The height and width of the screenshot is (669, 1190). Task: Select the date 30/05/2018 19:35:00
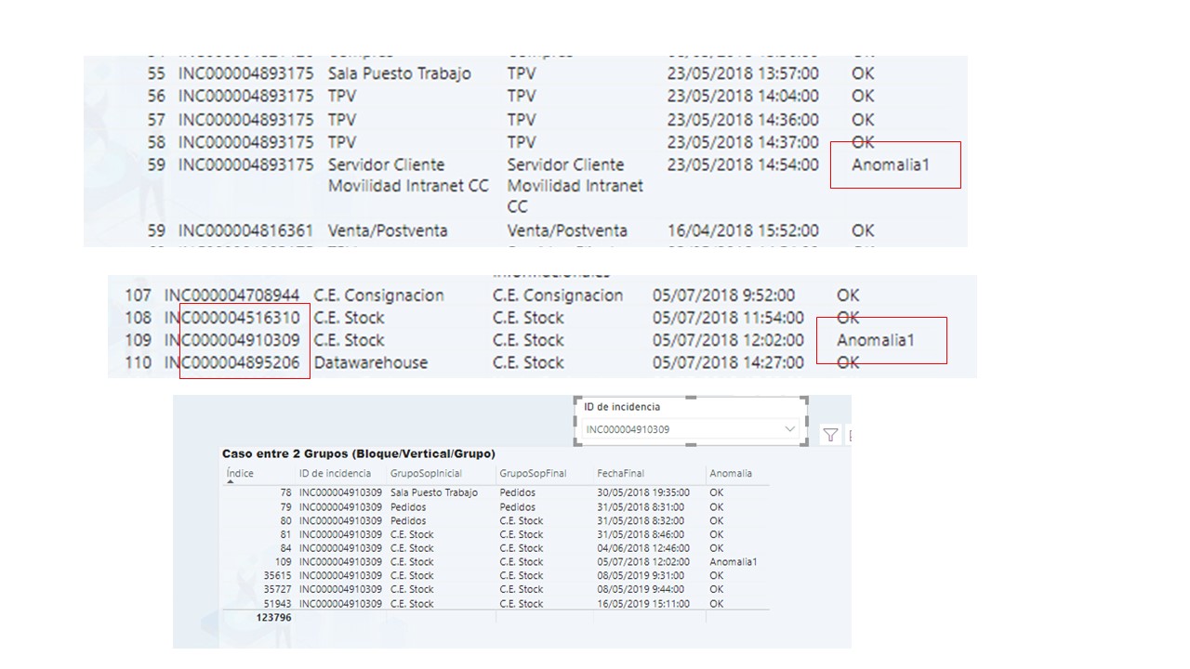point(643,493)
